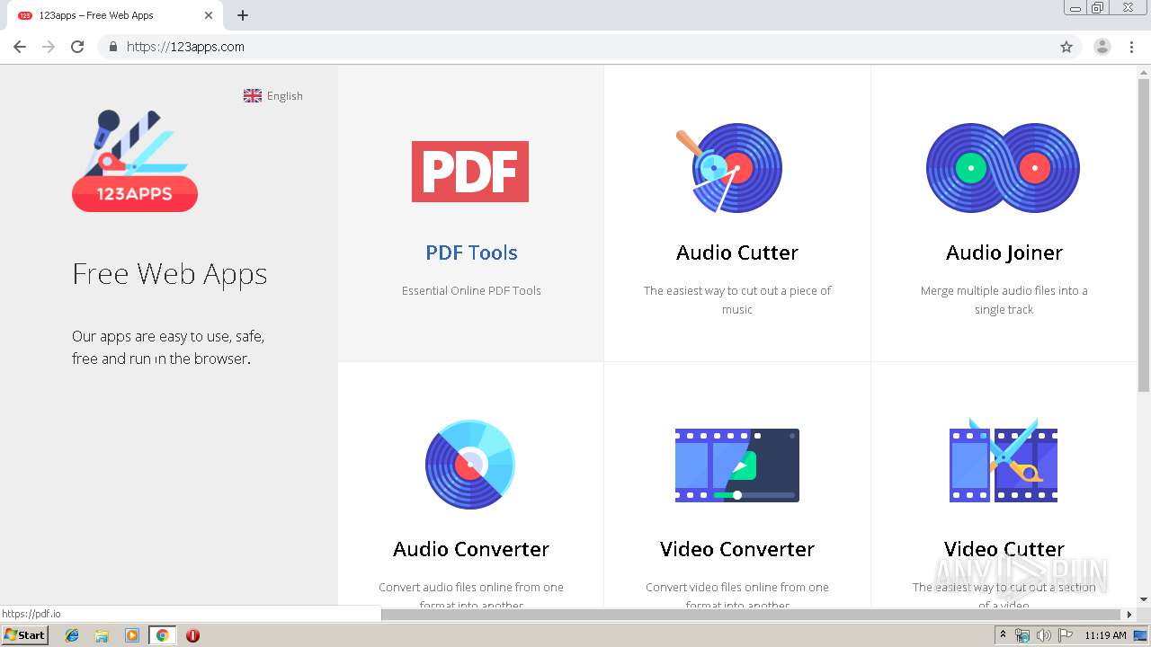Open the system tray volume icon
This screenshot has width=1151, height=647.
1043,635
